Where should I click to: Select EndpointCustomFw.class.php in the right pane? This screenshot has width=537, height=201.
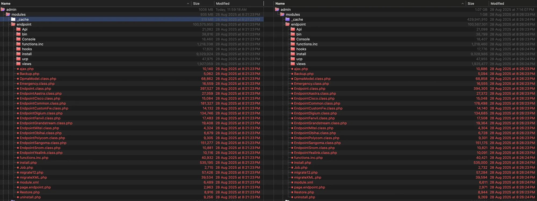point(318,108)
